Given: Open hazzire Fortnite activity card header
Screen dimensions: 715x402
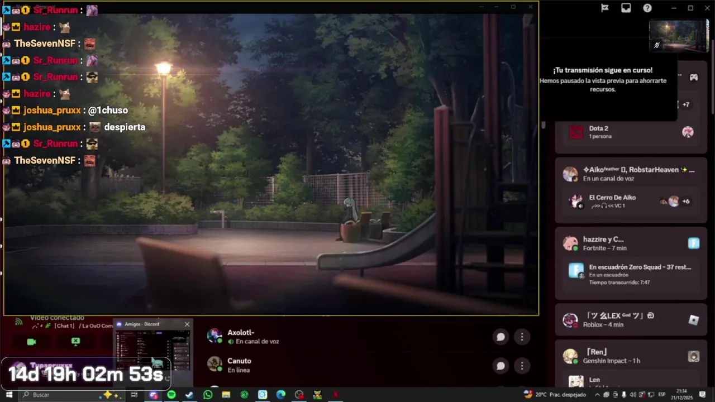Looking at the screenshot, I should click(631, 243).
